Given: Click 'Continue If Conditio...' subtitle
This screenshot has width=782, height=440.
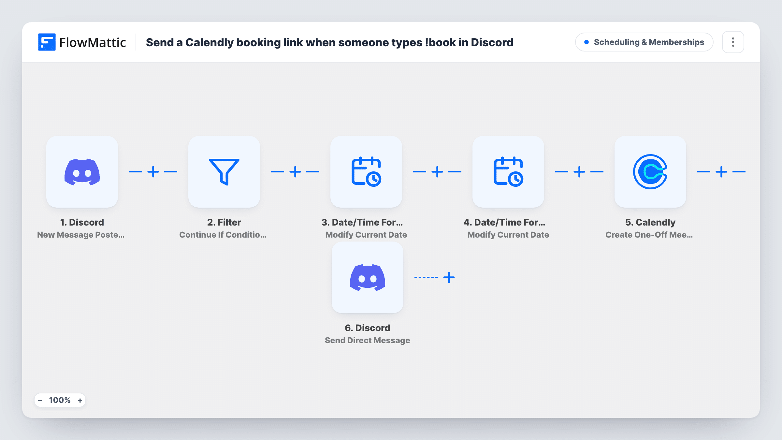Looking at the screenshot, I should coord(223,235).
